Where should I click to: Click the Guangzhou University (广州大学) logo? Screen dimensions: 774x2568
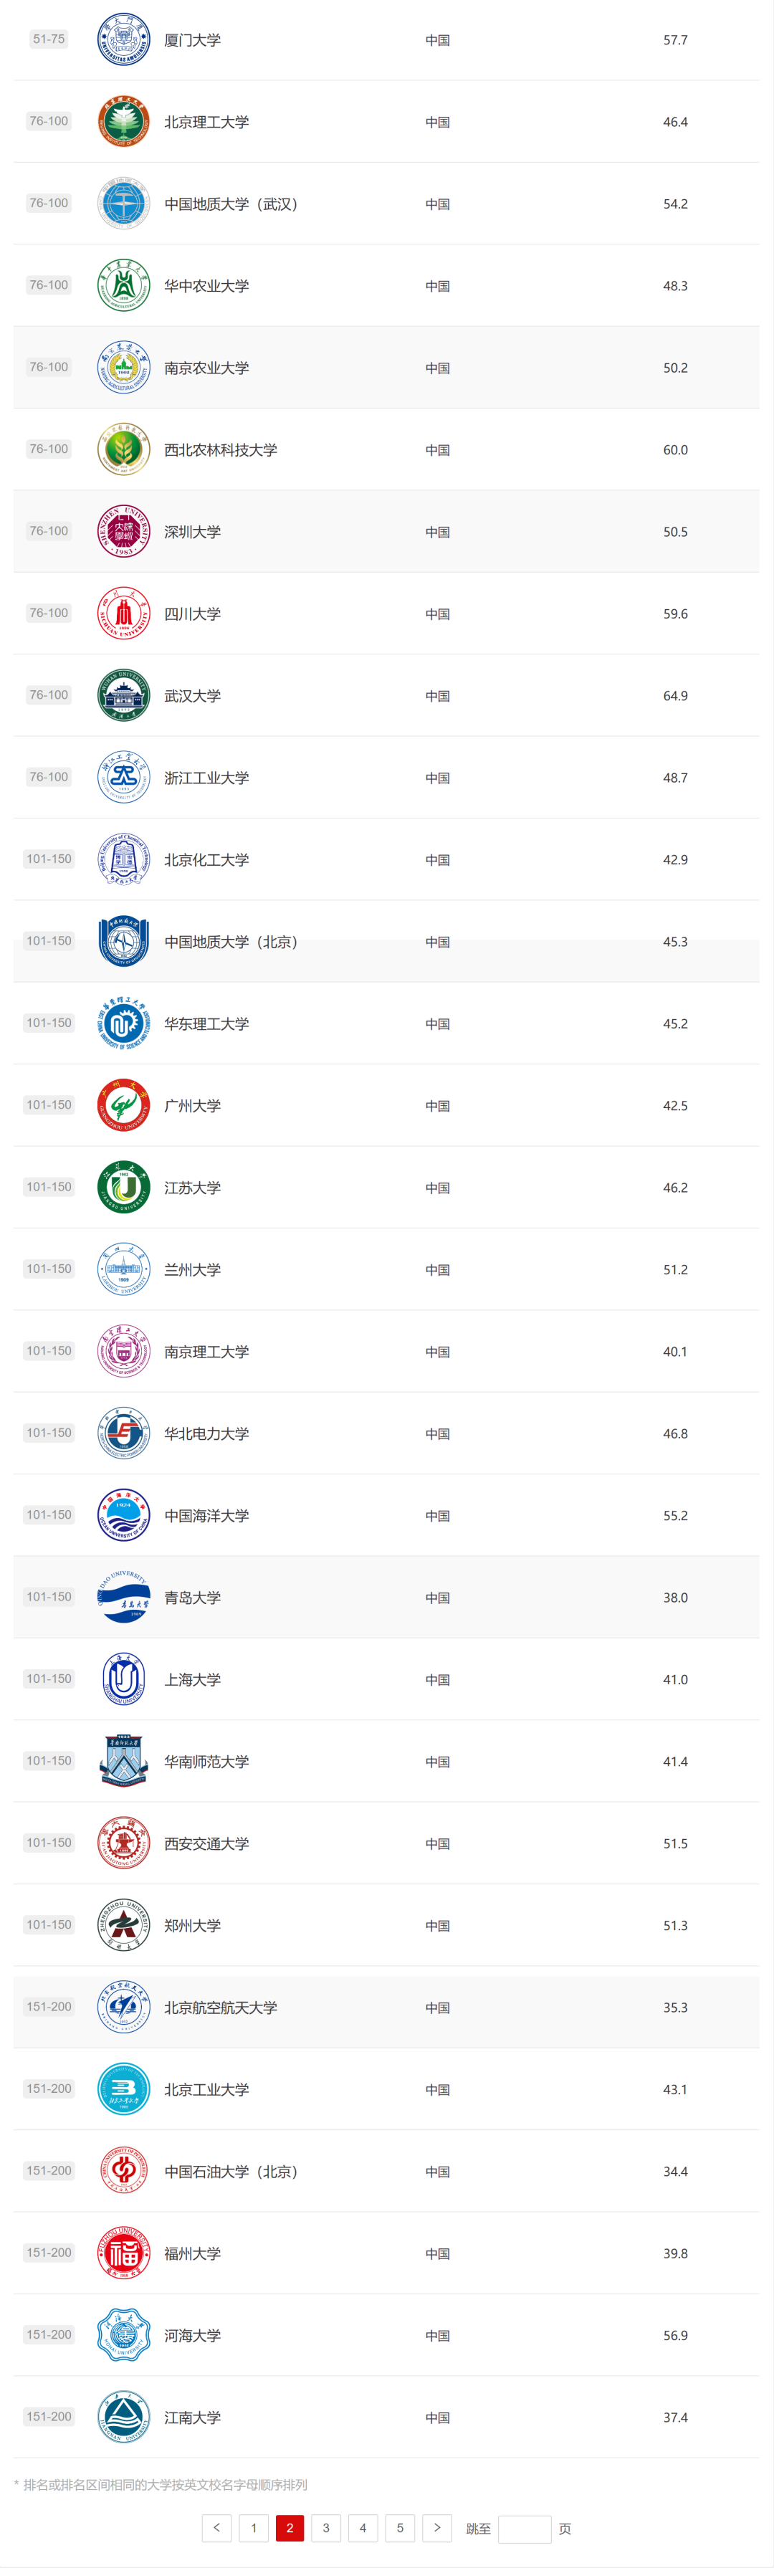123,1104
